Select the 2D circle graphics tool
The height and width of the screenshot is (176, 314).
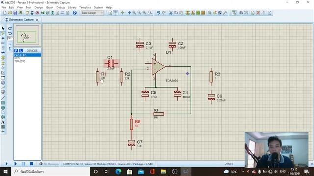coord(3,108)
